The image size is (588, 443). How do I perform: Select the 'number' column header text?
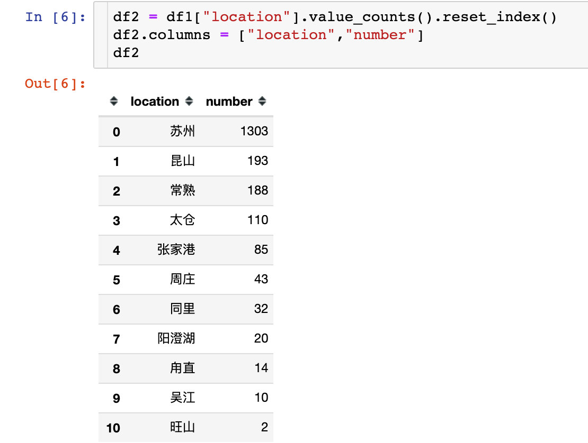(229, 101)
